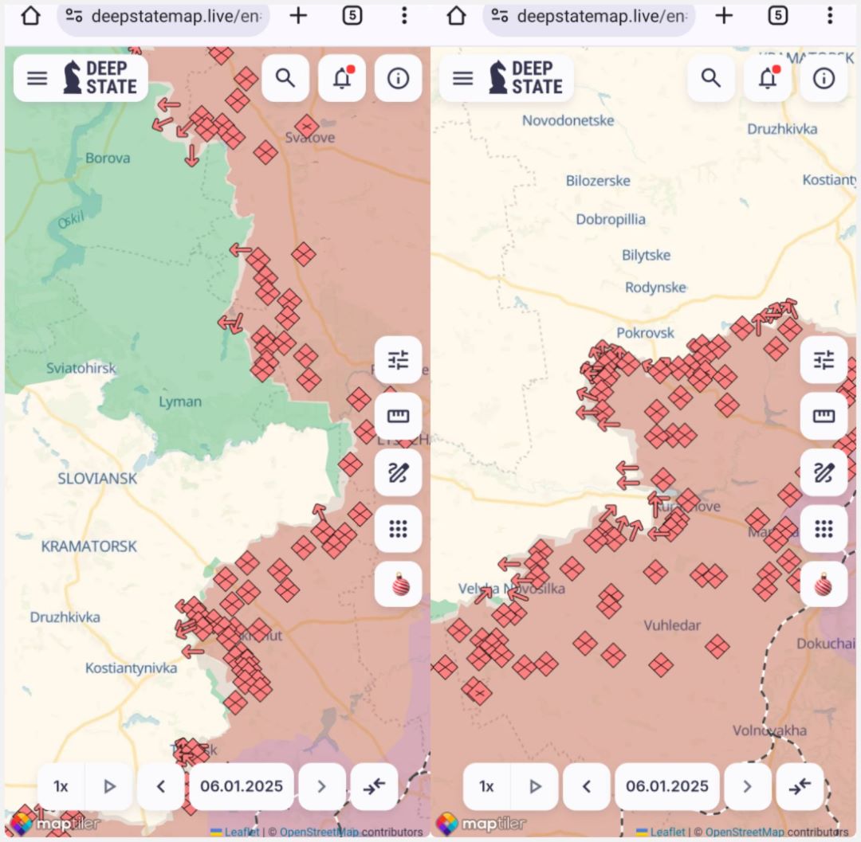Click the search magnifier on the Lyman map
Screen dimensions: 861x842
[285, 78]
